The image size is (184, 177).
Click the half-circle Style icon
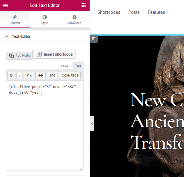click(45, 17)
